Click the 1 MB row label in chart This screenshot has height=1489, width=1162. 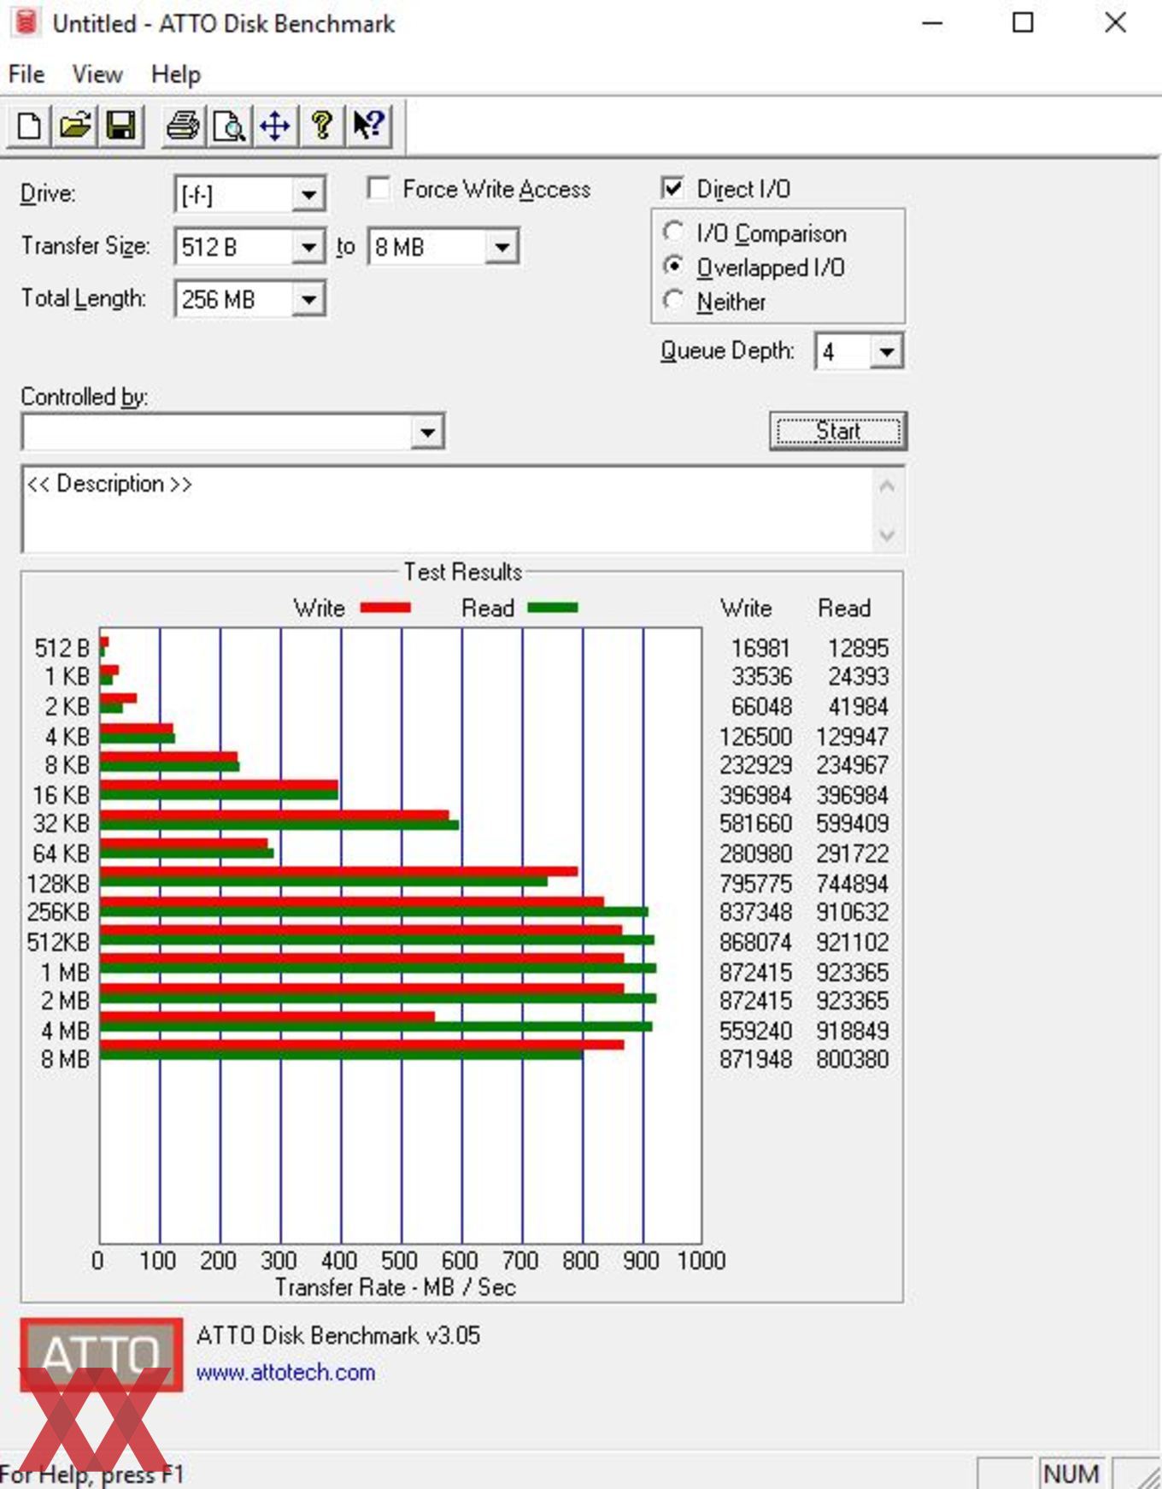(65, 972)
